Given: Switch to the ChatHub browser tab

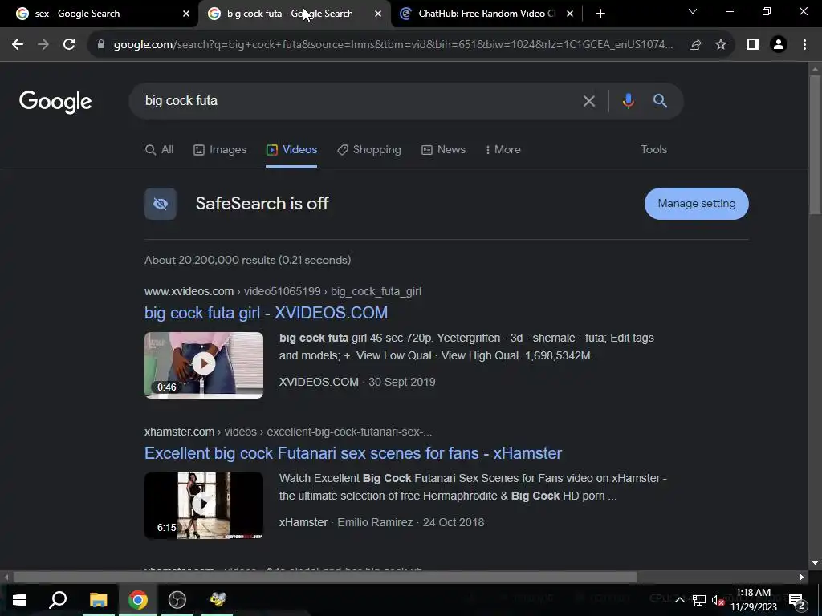Looking at the screenshot, I should [x=486, y=14].
